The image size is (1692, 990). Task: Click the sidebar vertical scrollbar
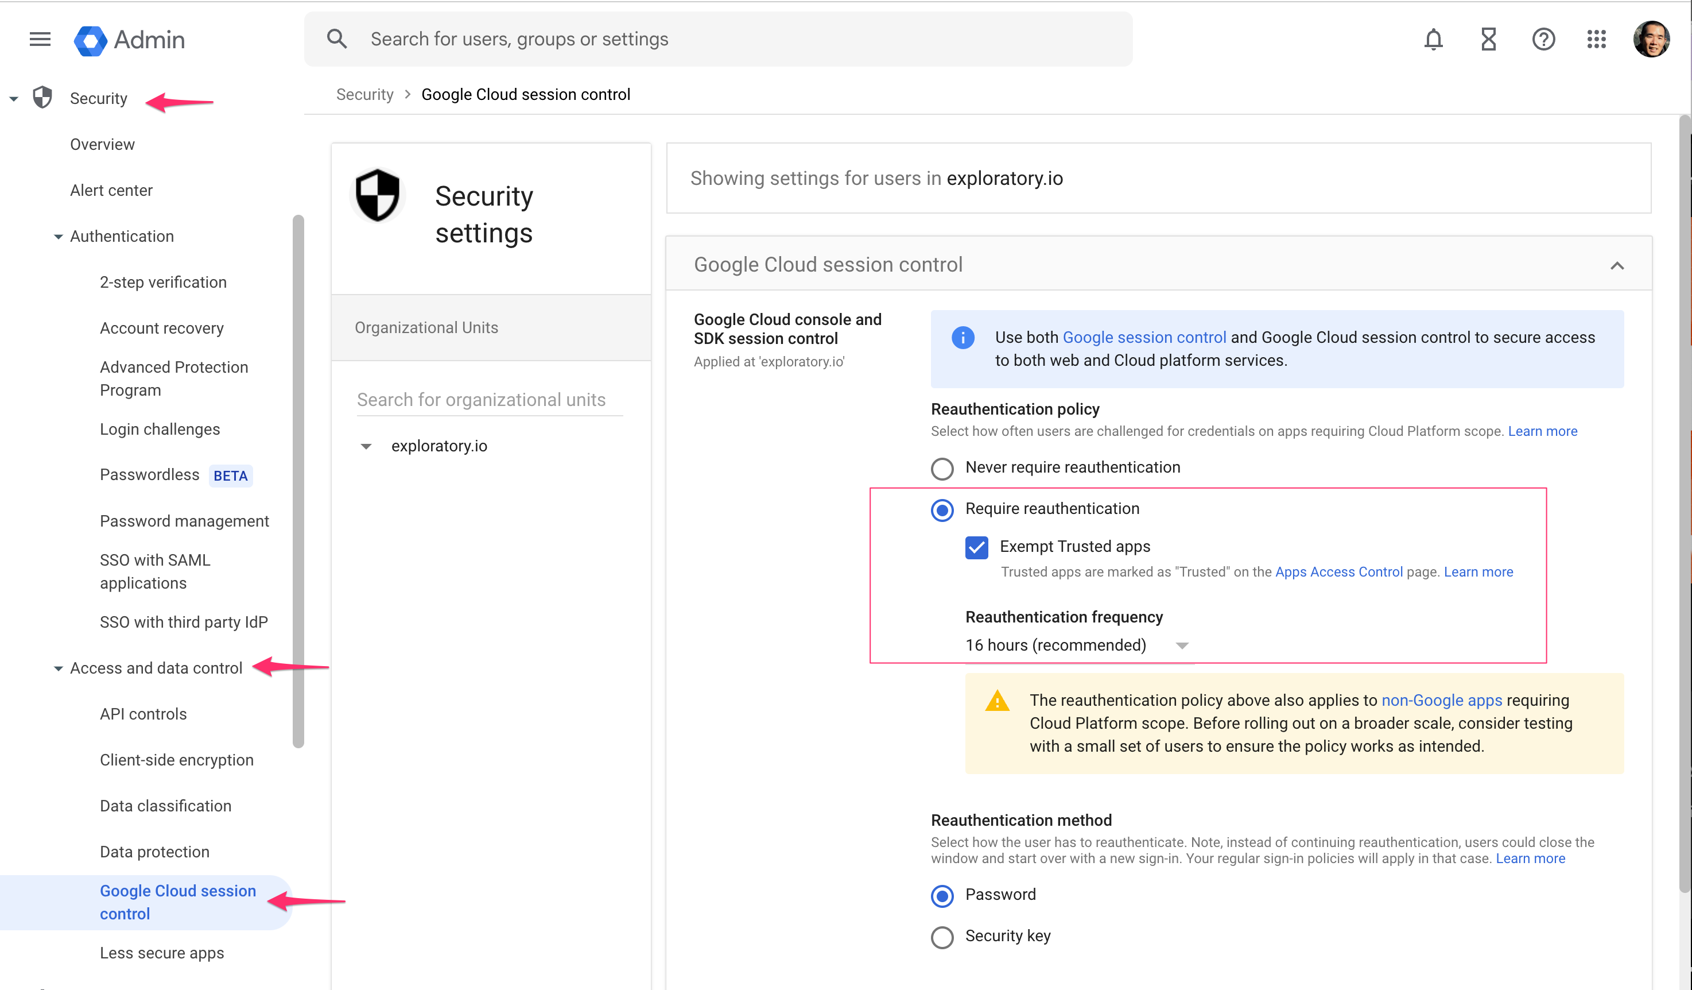[298, 481]
